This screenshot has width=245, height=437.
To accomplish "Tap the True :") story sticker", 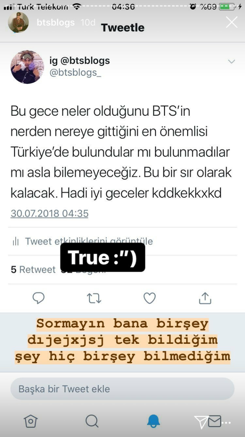I will pos(103,257).
